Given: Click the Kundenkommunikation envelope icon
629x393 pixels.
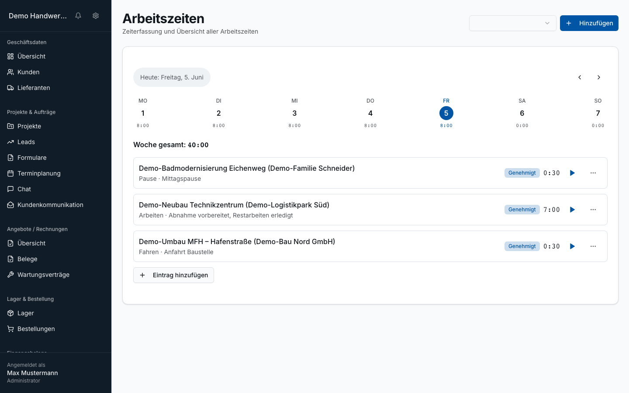Looking at the screenshot, I should pyautogui.click(x=10, y=205).
